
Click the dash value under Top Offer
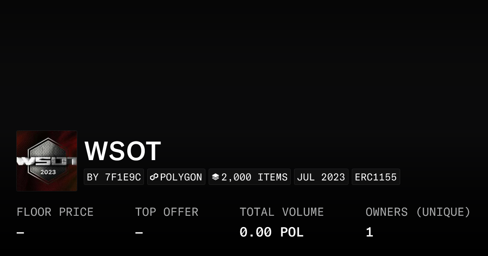[x=139, y=233]
